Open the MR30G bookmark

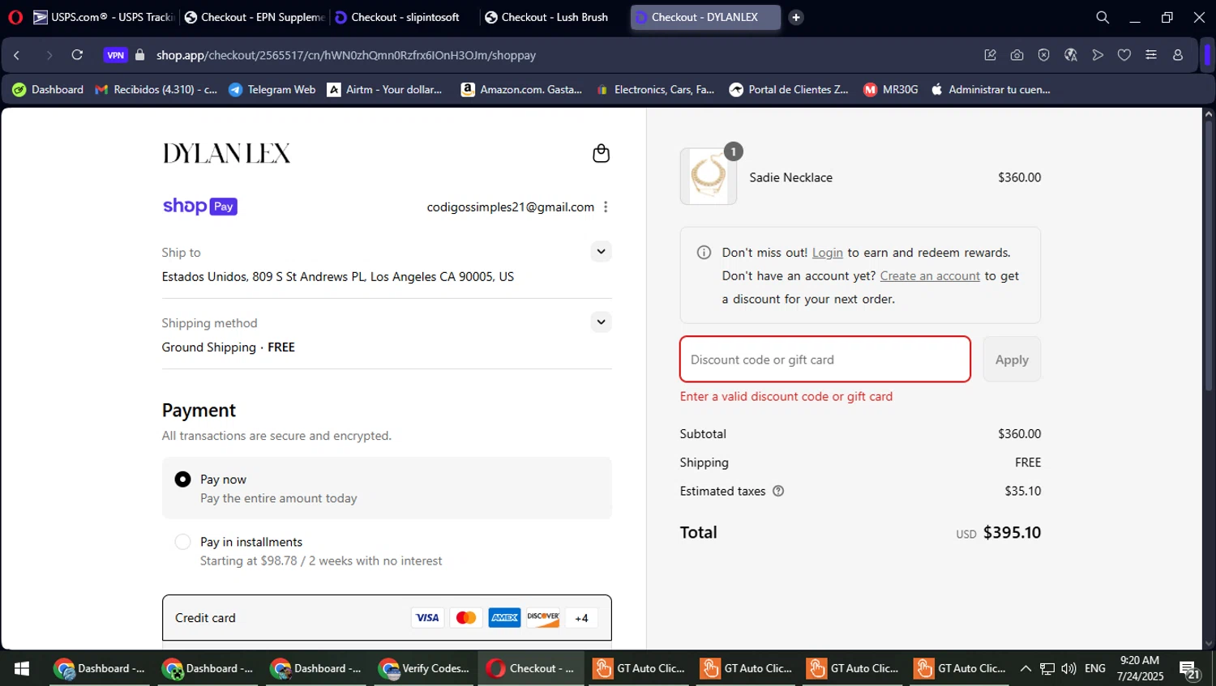click(891, 89)
